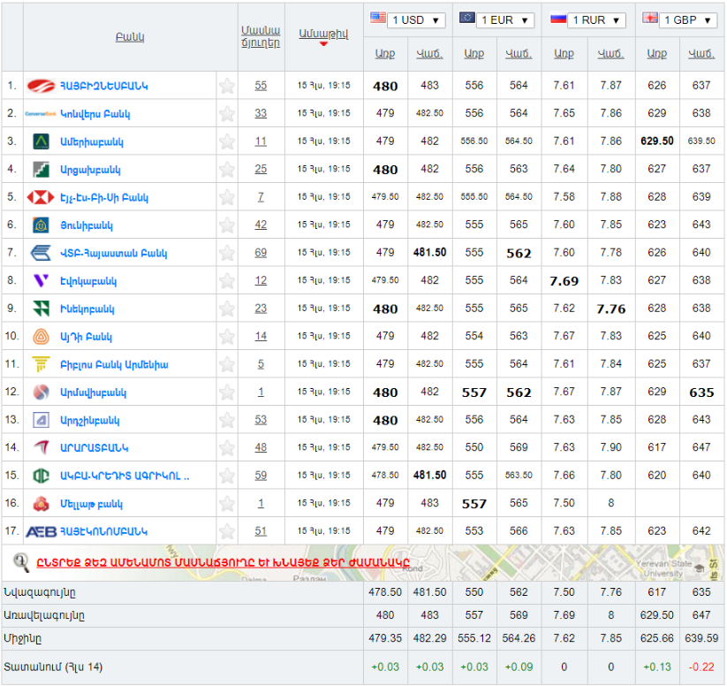Viewport: 727px width, 686px height.
Task: Click the -0.22 fluctuation value
Action: (701, 667)
